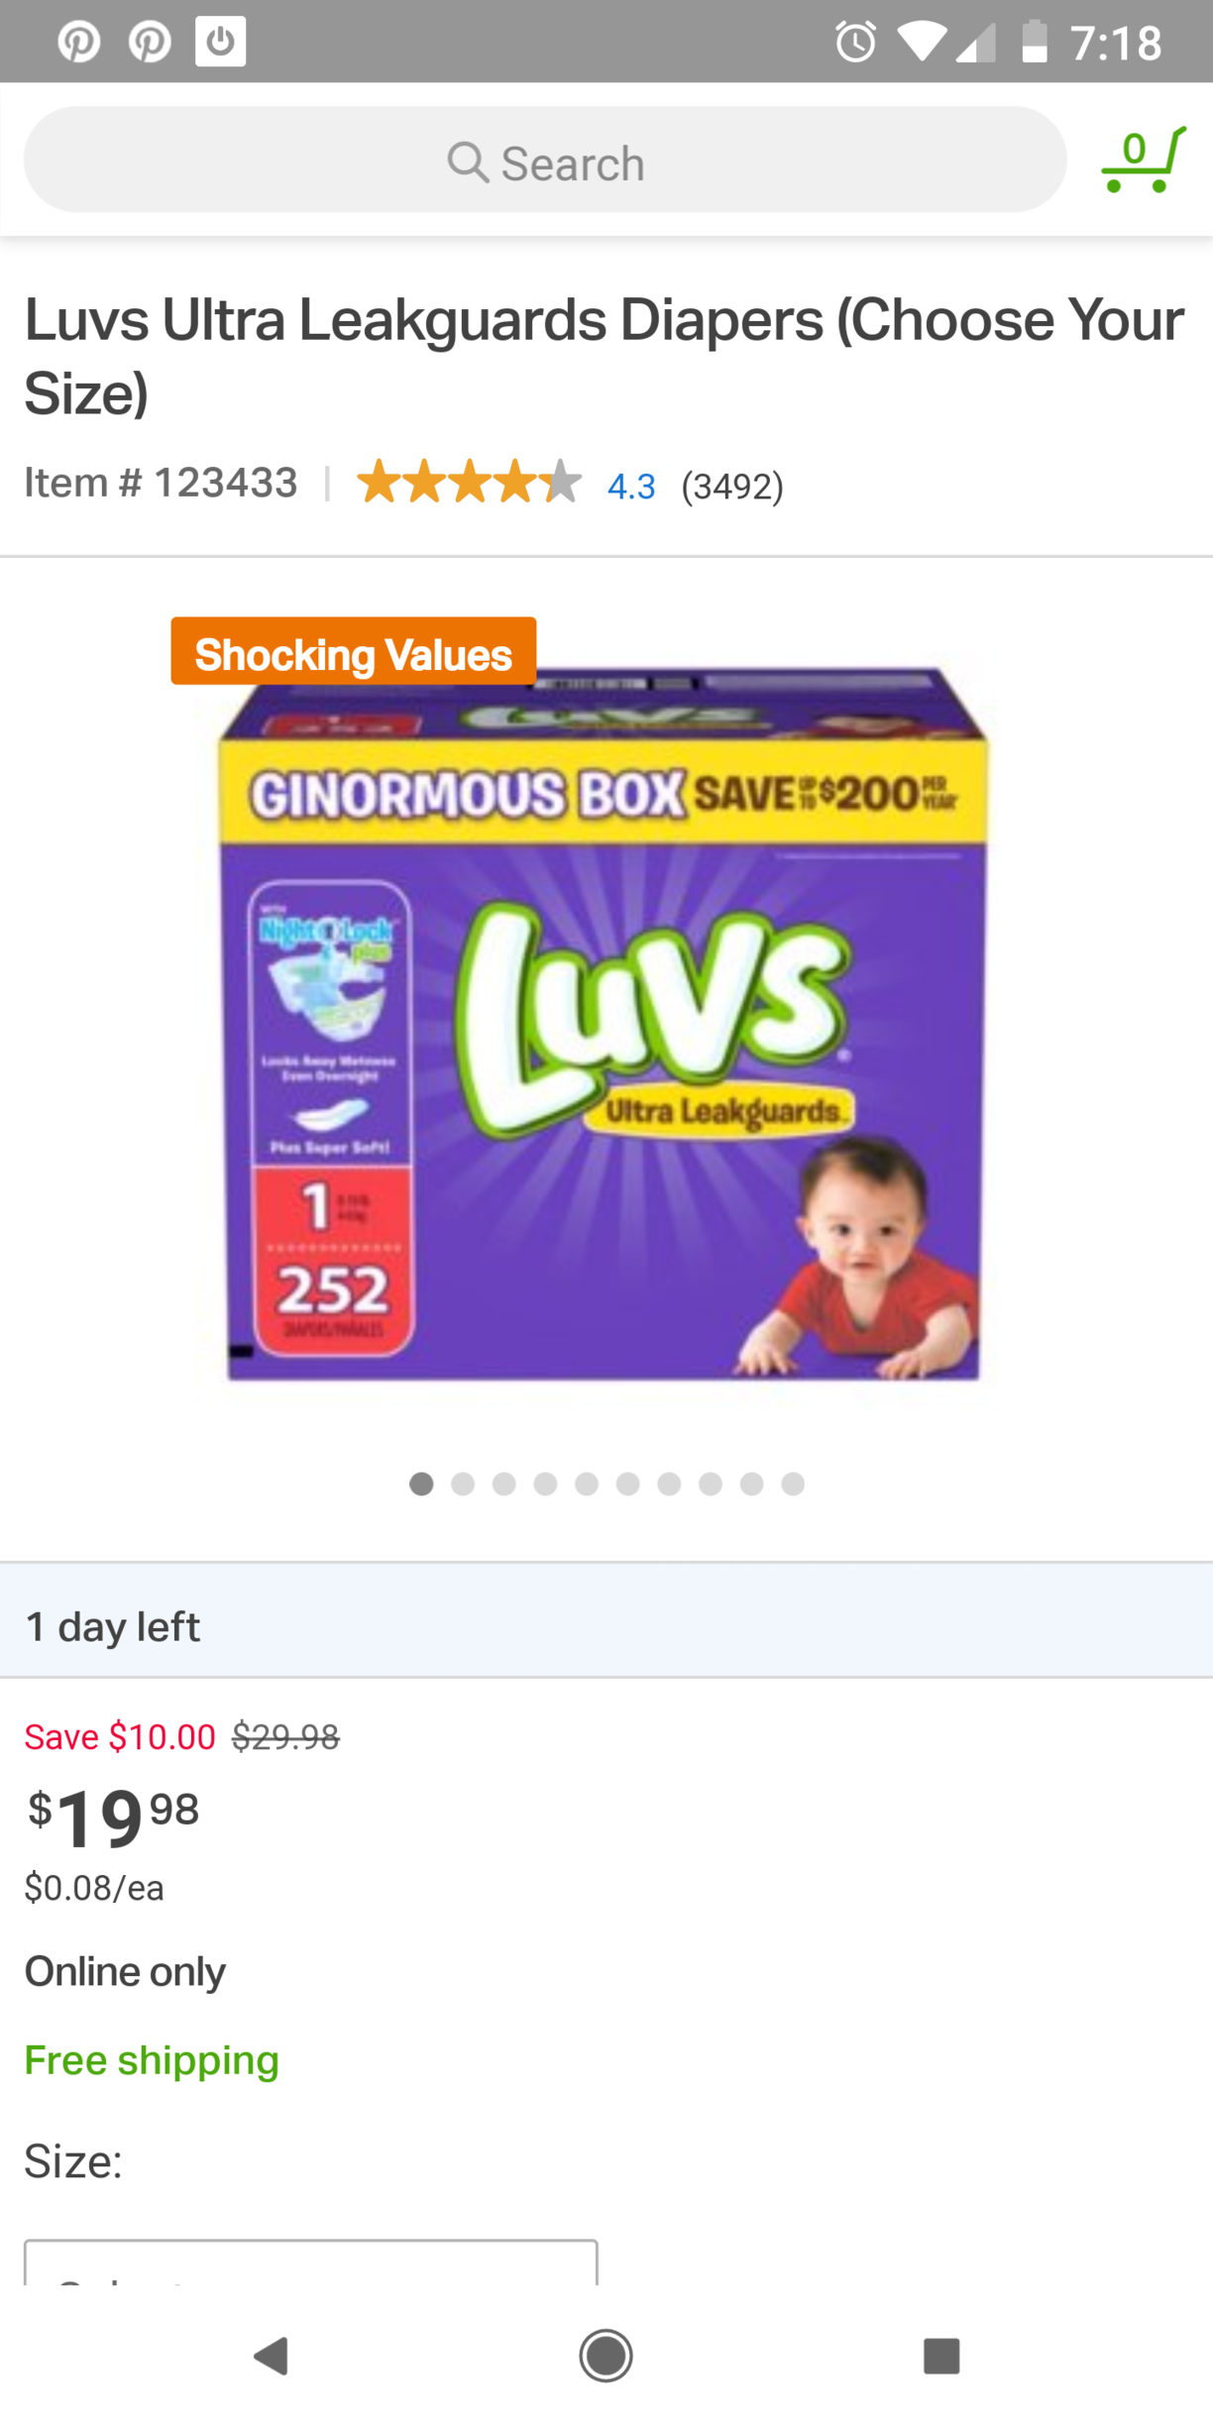1213x2427 pixels.
Task: Tap the first Pinterest notification icon
Action: click(78, 43)
